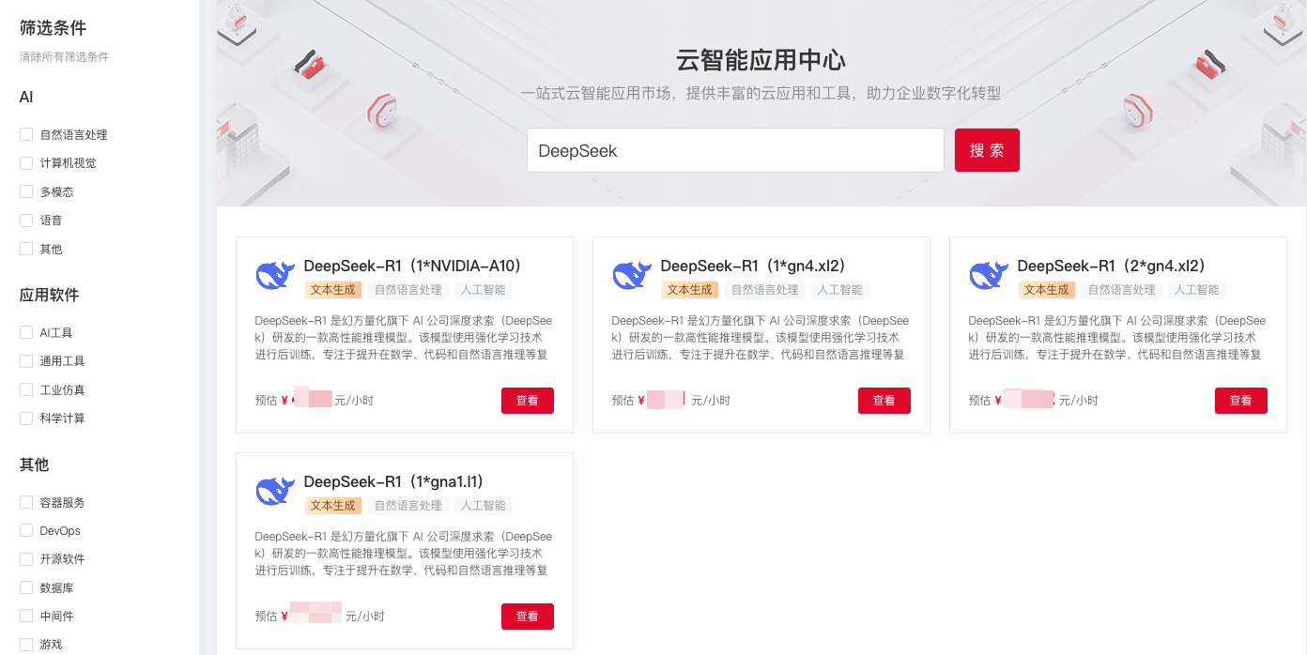Click the 云智能应用中心 page heading
Viewport: 1307px width, 655px height.
[x=761, y=61]
